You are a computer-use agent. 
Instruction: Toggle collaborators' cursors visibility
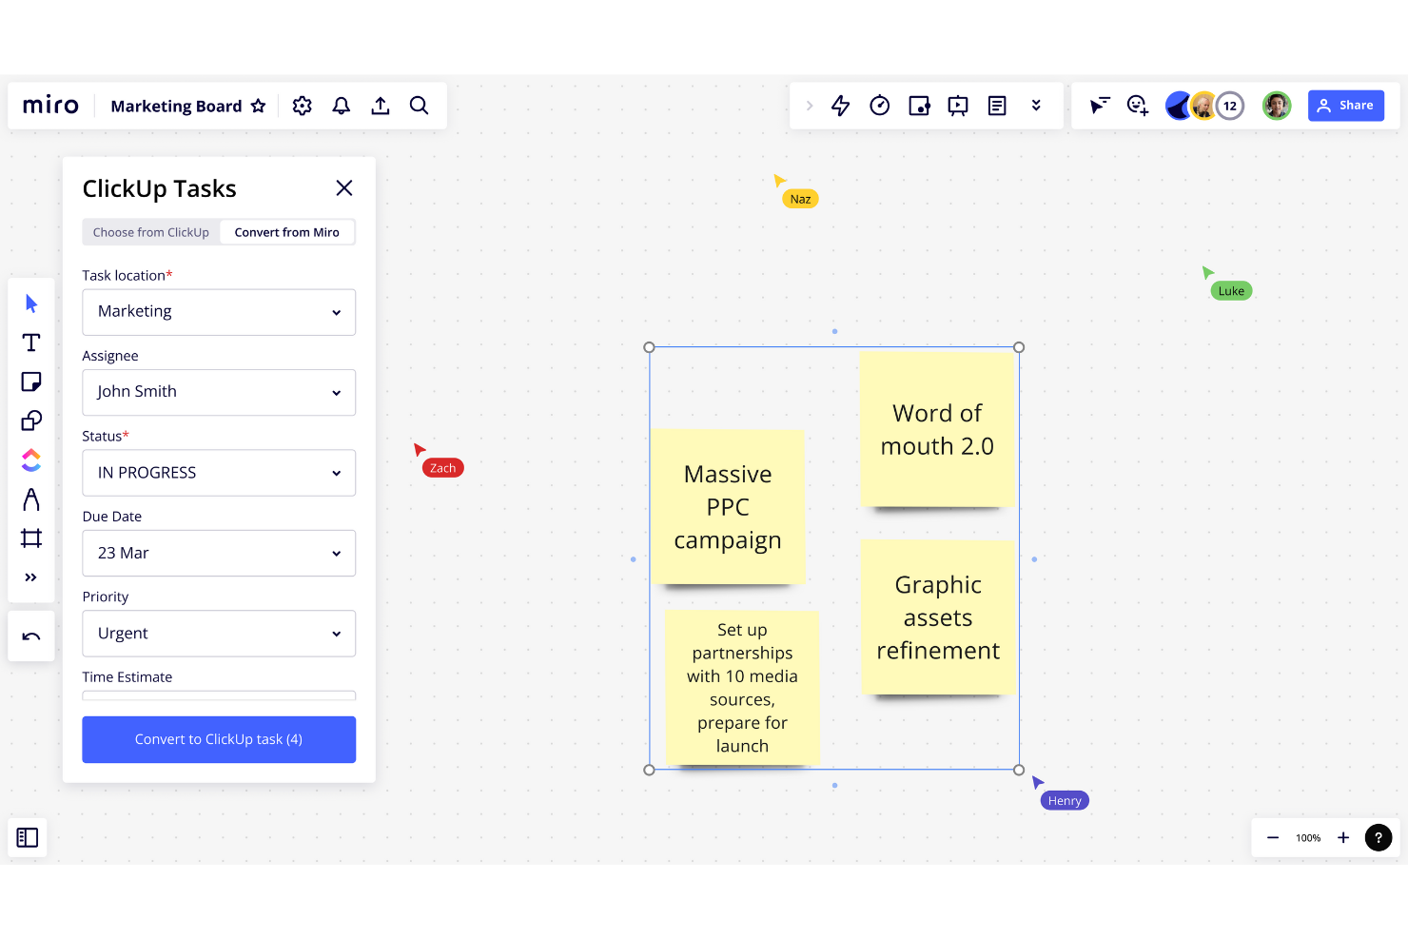(1100, 106)
